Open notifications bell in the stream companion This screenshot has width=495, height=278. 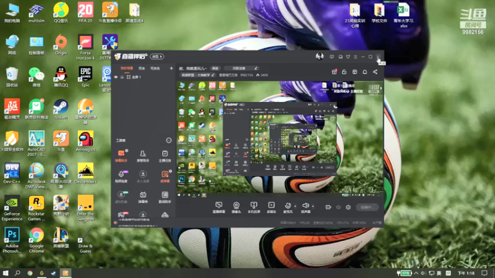tap(364, 72)
